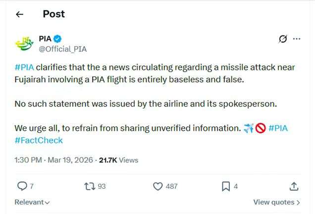Open the @Official_PIA handle link
Screen dimensions: 315x214
[x=63, y=49]
